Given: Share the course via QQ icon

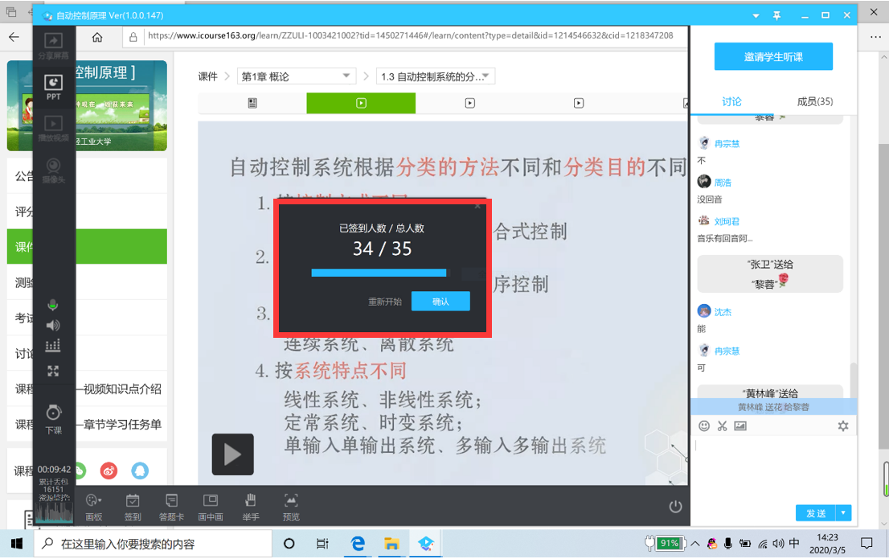Looking at the screenshot, I should pos(140,471).
